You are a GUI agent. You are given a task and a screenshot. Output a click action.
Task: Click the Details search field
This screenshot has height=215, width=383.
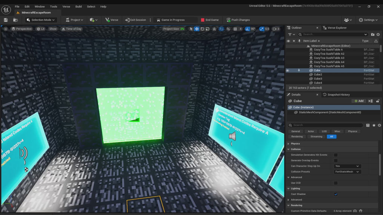point(325,125)
